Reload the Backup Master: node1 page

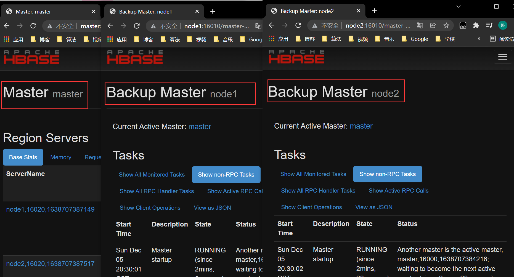(137, 26)
